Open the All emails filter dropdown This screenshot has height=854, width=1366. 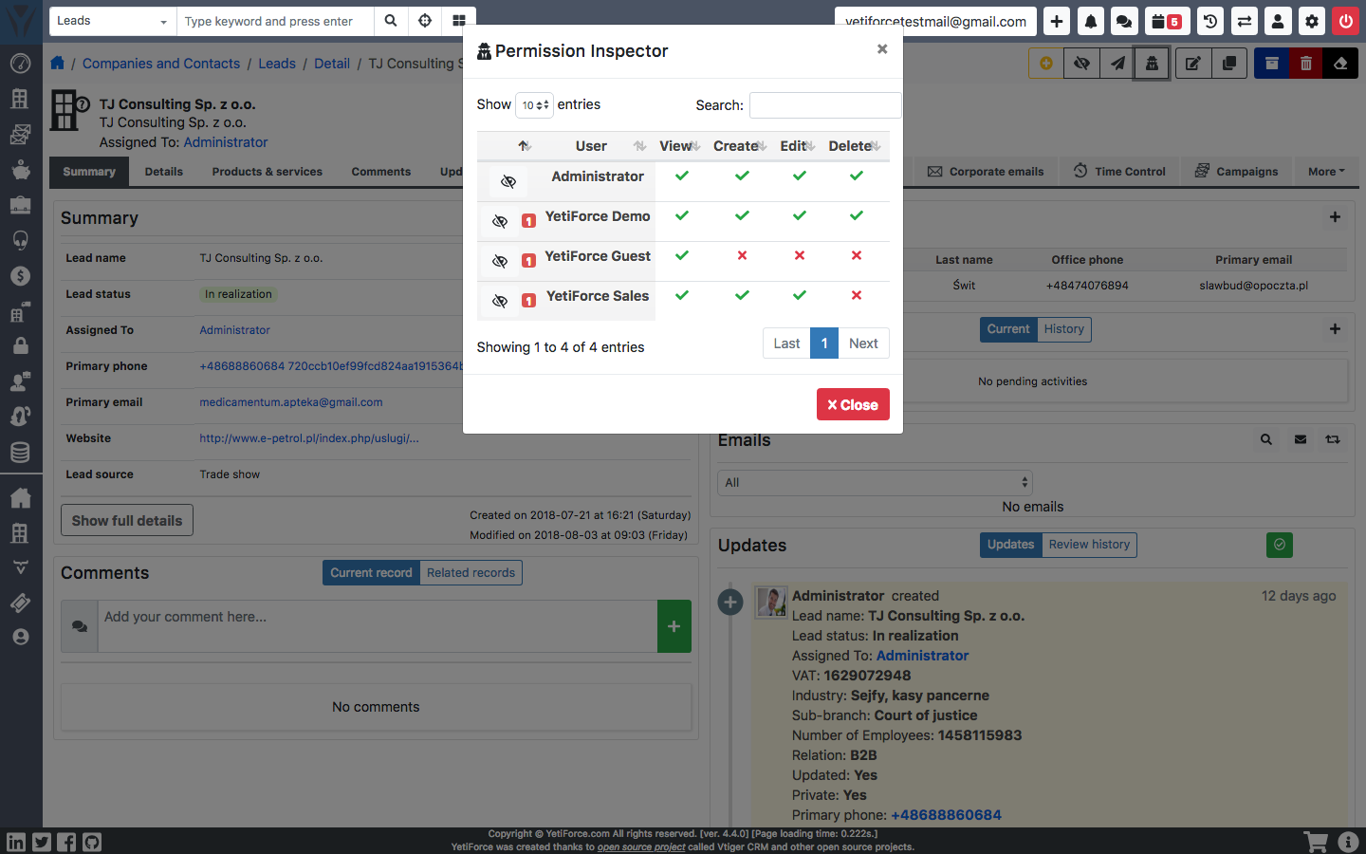(875, 482)
